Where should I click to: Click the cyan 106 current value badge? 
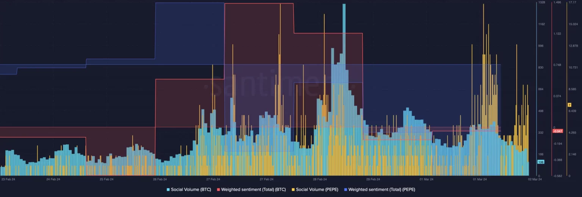point(541,162)
